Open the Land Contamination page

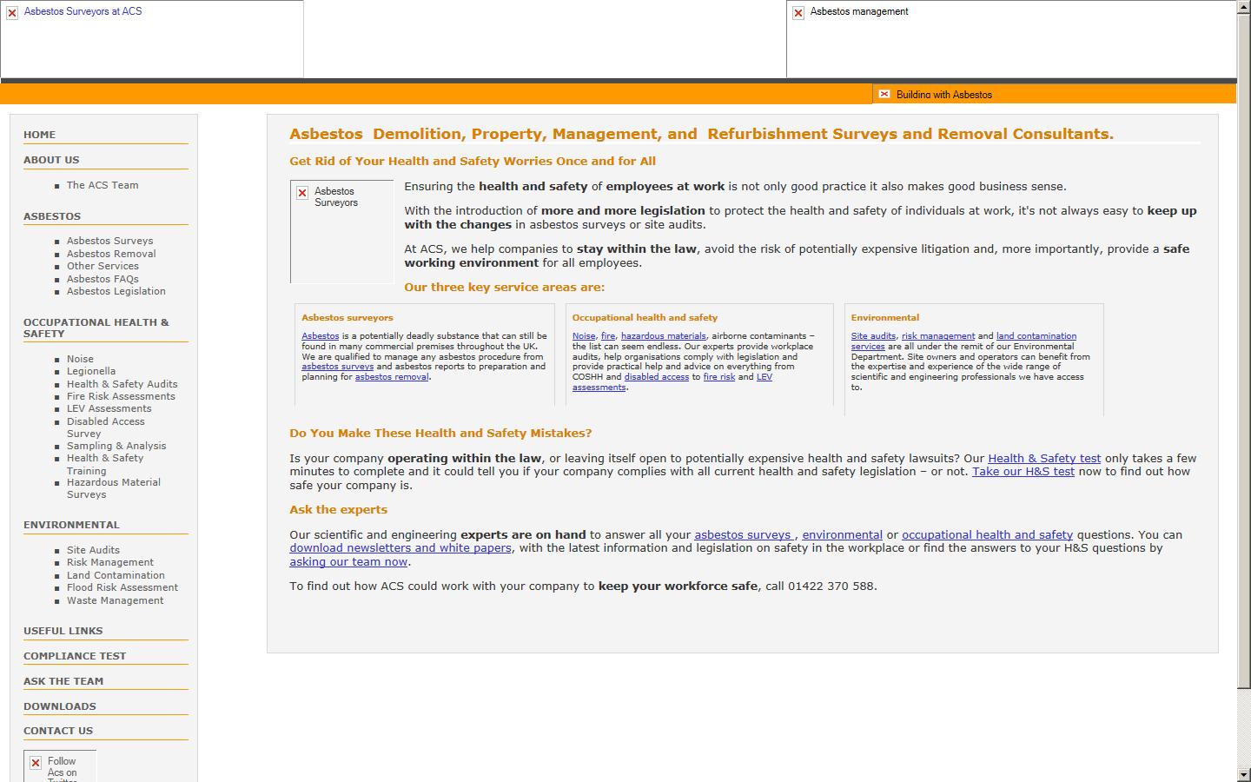point(116,574)
